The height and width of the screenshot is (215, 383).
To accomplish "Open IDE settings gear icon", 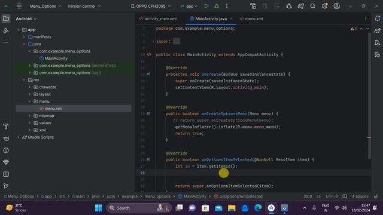I will click(x=324, y=6).
